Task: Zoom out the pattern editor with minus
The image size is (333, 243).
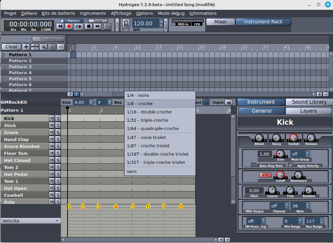Action: pyautogui.click(x=227, y=240)
